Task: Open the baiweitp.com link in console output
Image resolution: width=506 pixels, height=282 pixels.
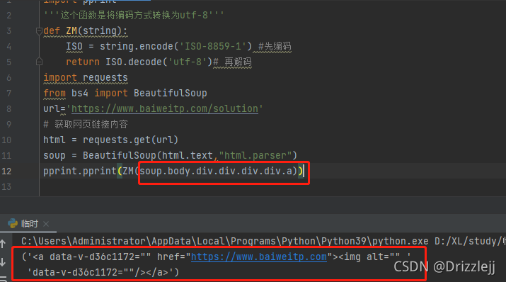Action: pyautogui.click(x=259, y=256)
